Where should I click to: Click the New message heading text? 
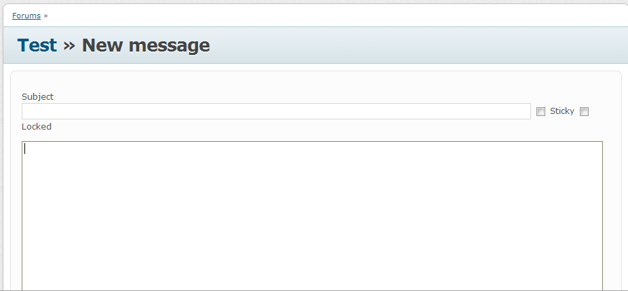pos(146,45)
